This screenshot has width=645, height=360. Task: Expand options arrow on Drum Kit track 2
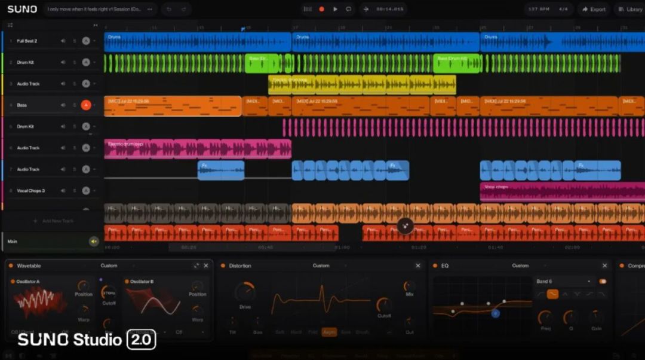coord(94,62)
